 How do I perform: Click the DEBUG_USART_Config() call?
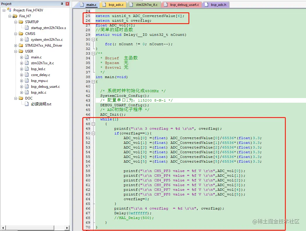click(x=125, y=105)
